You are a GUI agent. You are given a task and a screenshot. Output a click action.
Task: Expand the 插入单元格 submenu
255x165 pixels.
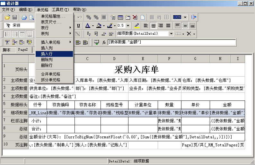pos(54,42)
